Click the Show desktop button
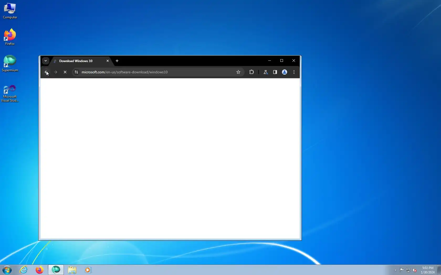The width and height of the screenshot is (441, 275). coord(439,270)
